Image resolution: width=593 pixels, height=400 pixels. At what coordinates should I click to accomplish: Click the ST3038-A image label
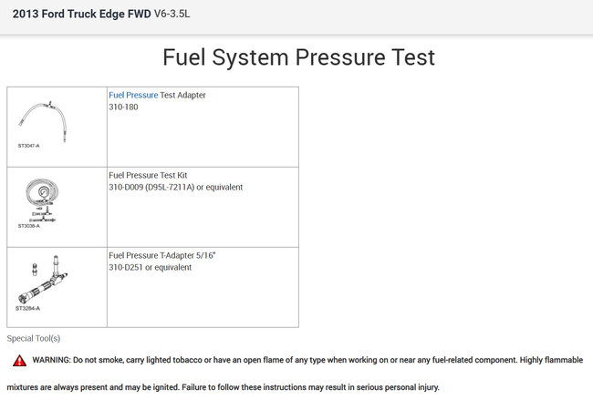29,226
